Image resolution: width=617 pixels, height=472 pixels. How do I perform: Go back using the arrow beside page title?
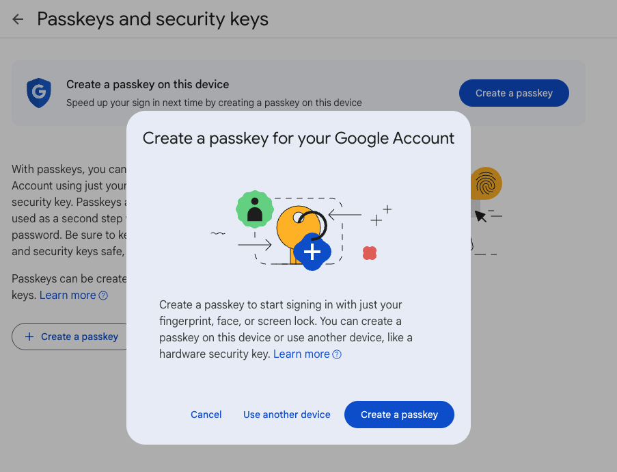point(18,19)
